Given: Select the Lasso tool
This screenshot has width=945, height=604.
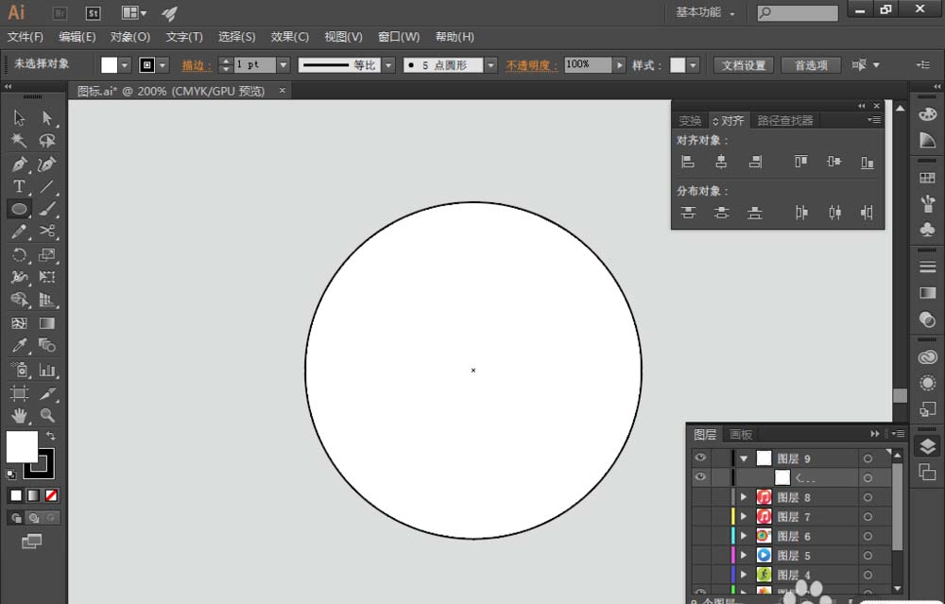Looking at the screenshot, I should point(47,141).
